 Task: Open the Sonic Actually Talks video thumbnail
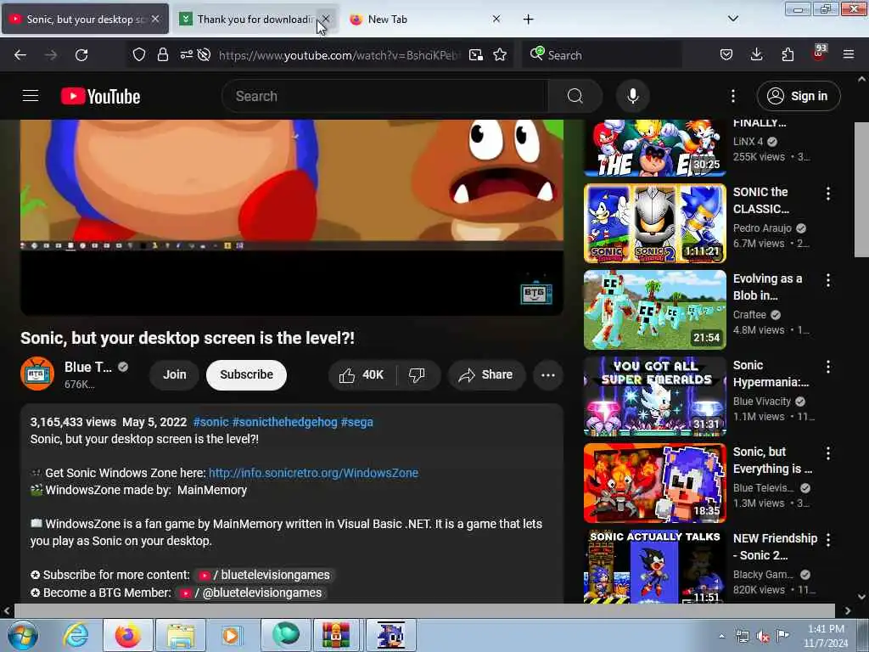click(654, 566)
